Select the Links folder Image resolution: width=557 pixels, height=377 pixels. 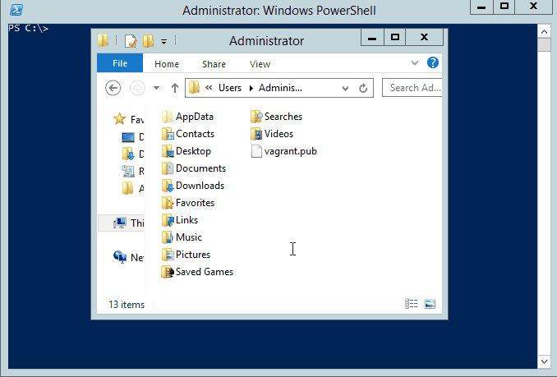(180, 220)
